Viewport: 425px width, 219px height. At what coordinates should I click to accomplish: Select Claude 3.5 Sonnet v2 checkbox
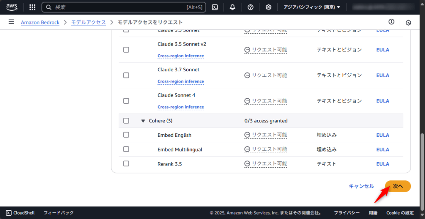tap(126, 50)
